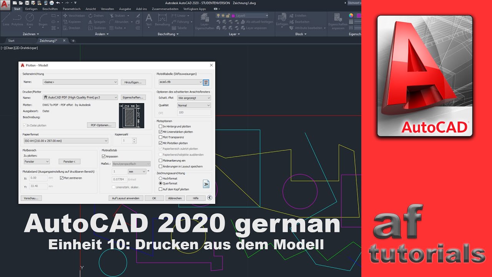Viewport: 492px width, 277px height.
Task: Open the Ansicht ribbon tab
Action: (x=91, y=8)
